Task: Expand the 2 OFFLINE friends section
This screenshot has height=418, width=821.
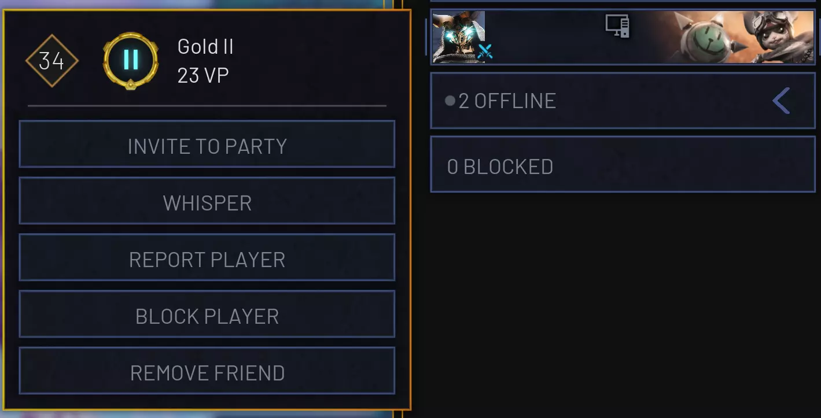Action: tap(623, 101)
